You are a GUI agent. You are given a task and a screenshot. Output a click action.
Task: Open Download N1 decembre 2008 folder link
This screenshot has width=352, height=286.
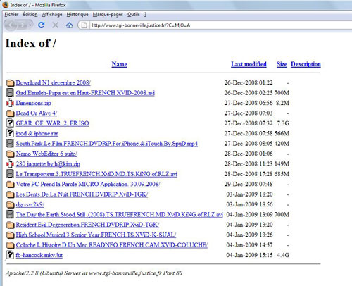coord(54,82)
